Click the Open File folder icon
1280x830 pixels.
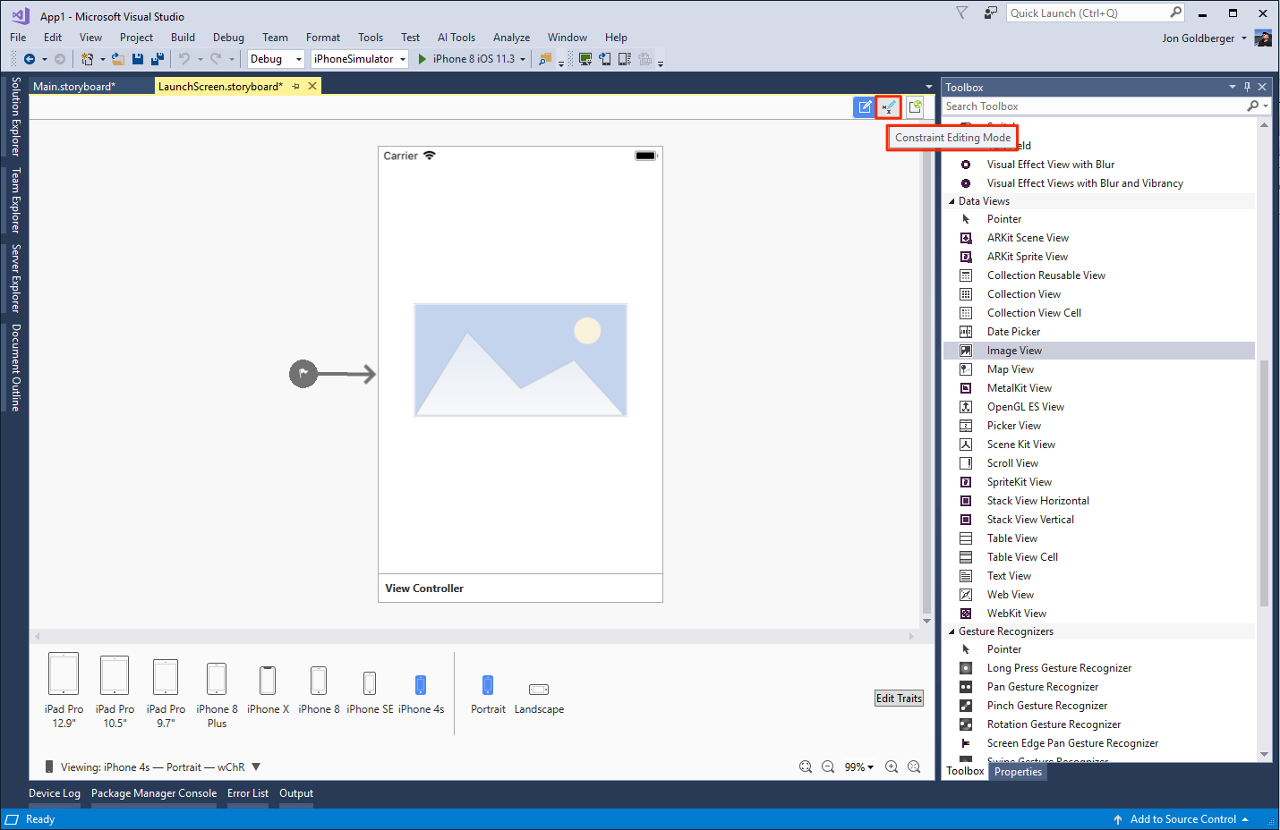pyautogui.click(x=118, y=59)
